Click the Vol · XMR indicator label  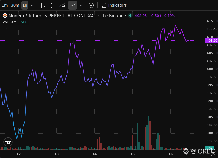[11, 22]
